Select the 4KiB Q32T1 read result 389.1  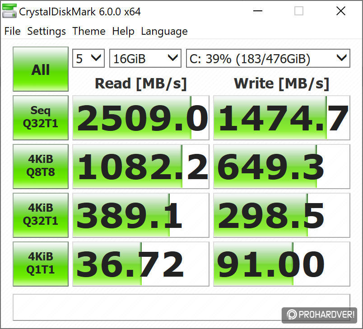141,215
